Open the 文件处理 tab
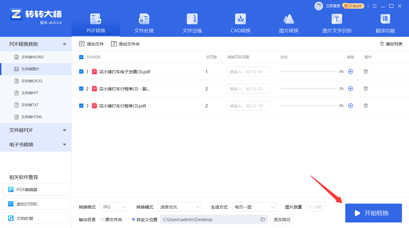 [x=144, y=23]
